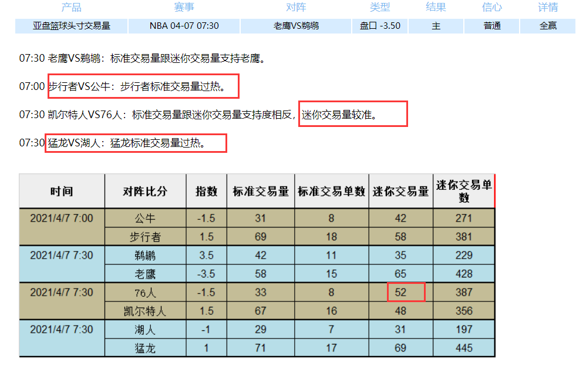Click the 凯尔特人VS76人 analysis sentence
This screenshot has width=576, height=375.
[198, 115]
